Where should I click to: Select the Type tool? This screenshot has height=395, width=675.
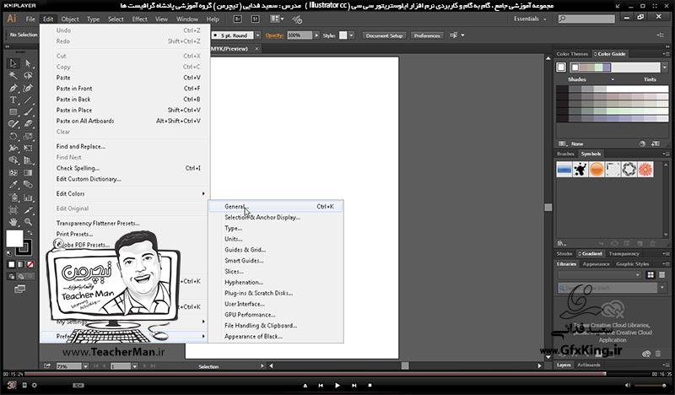13,100
